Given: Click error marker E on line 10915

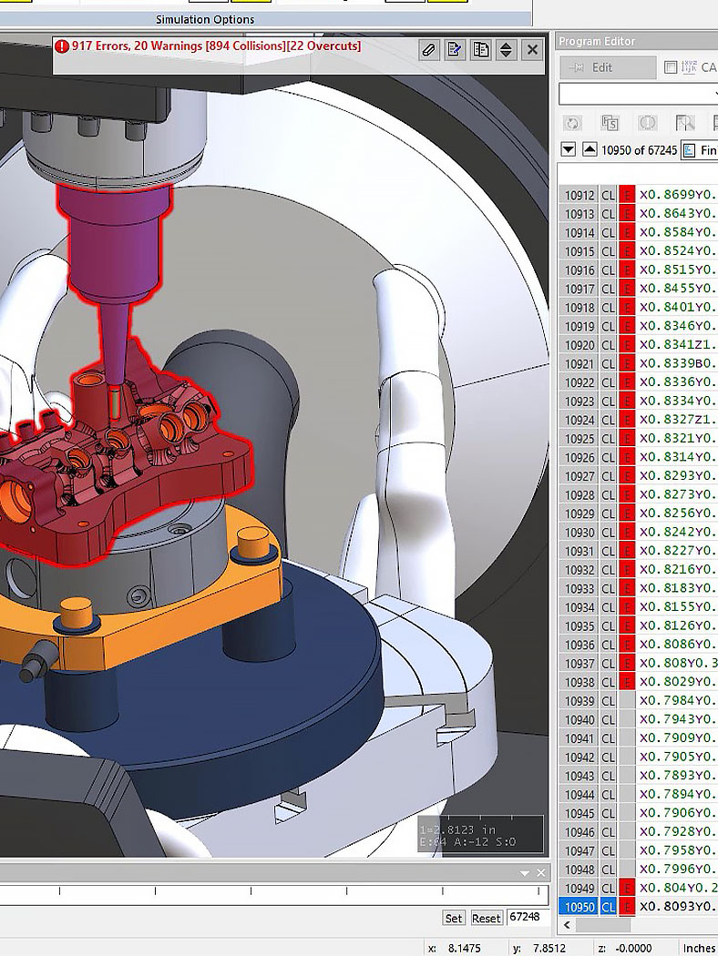Looking at the screenshot, I should click(627, 251).
